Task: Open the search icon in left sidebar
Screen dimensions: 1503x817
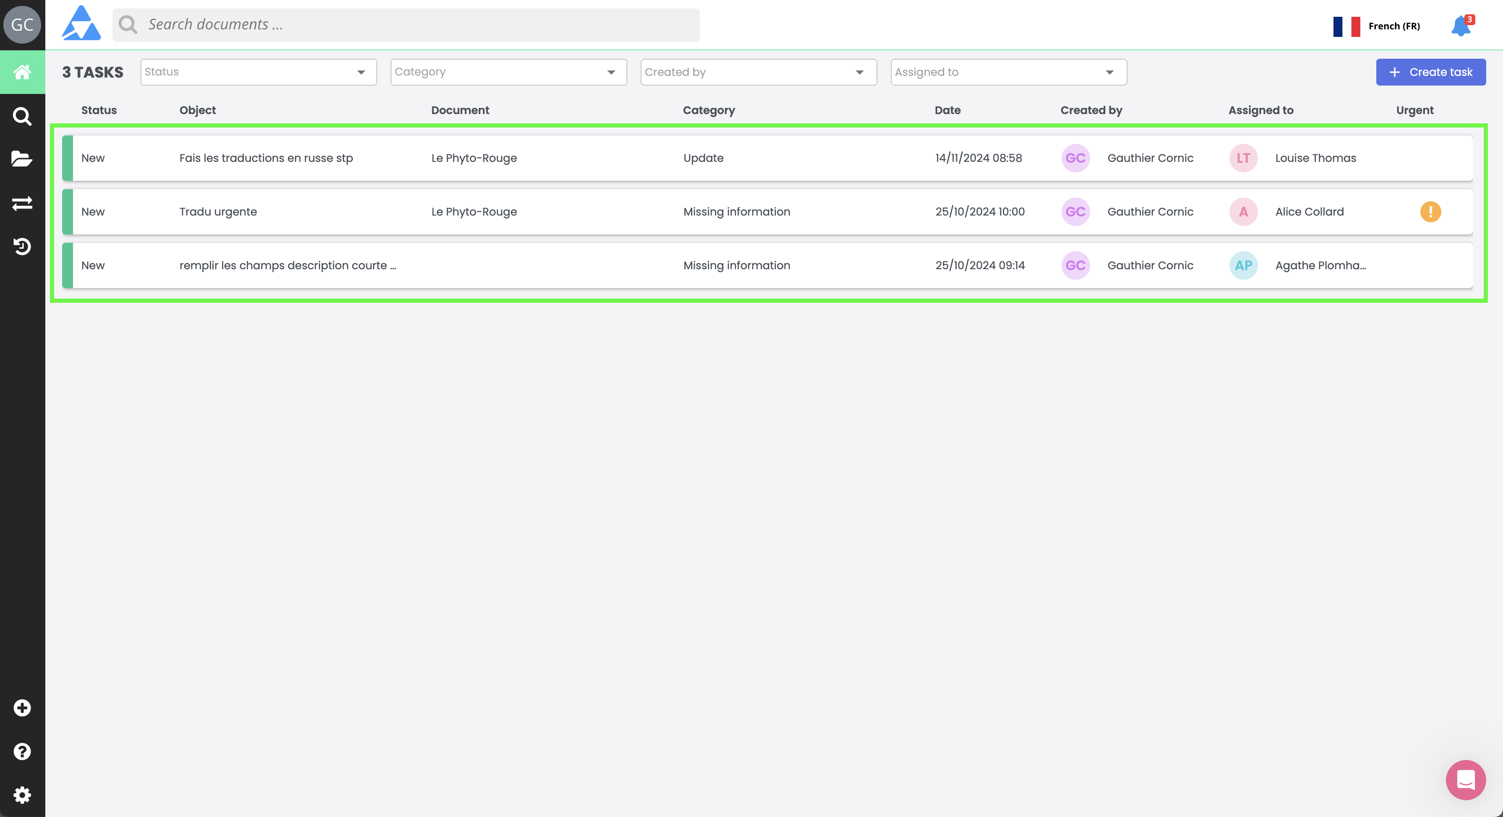Action: tap(22, 116)
